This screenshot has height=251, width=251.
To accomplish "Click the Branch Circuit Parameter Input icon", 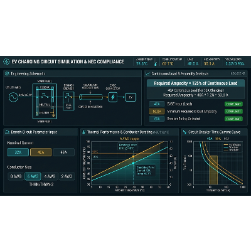I will pos(8,132).
